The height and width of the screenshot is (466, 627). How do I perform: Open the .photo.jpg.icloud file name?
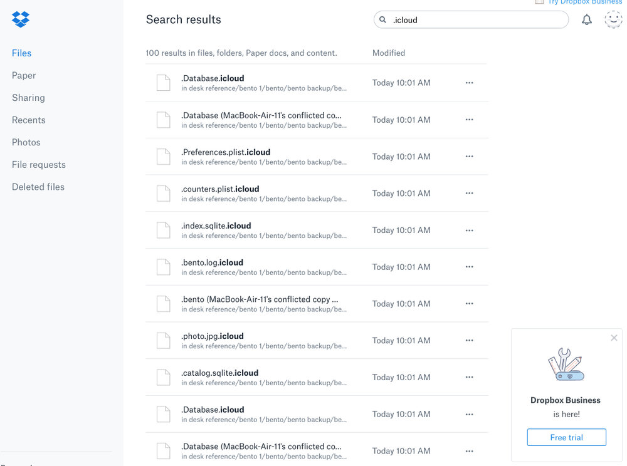(213, 336)
